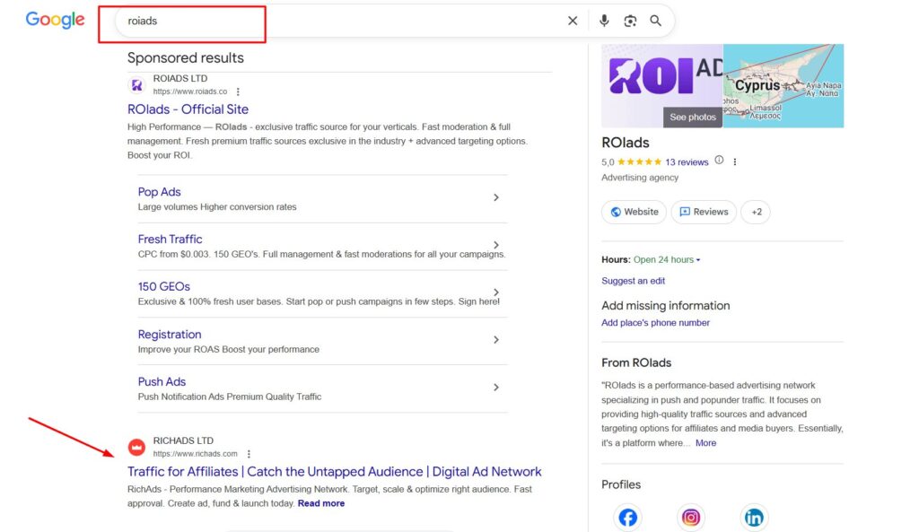Click the Google logo

pos(55,20)
